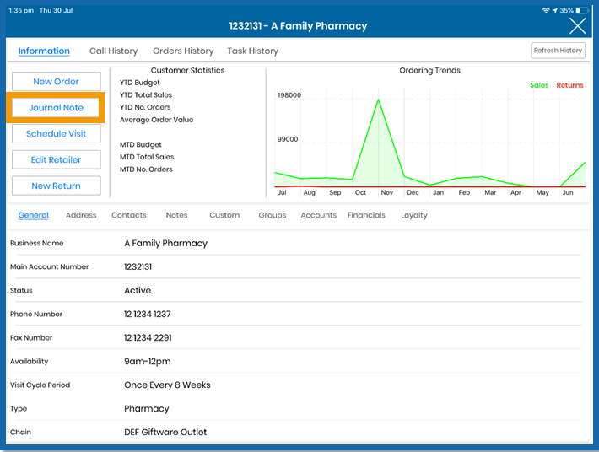Click the Business Name value A Family Pharmacy
The height and width of the screenshot is (452, 599).
[165, 243]
